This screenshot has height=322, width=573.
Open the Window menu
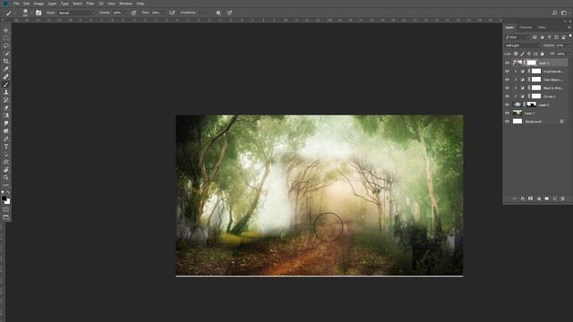click(x=125, y=4)
